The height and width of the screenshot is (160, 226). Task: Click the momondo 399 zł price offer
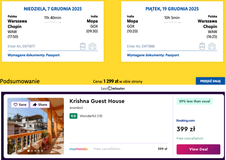162,149
